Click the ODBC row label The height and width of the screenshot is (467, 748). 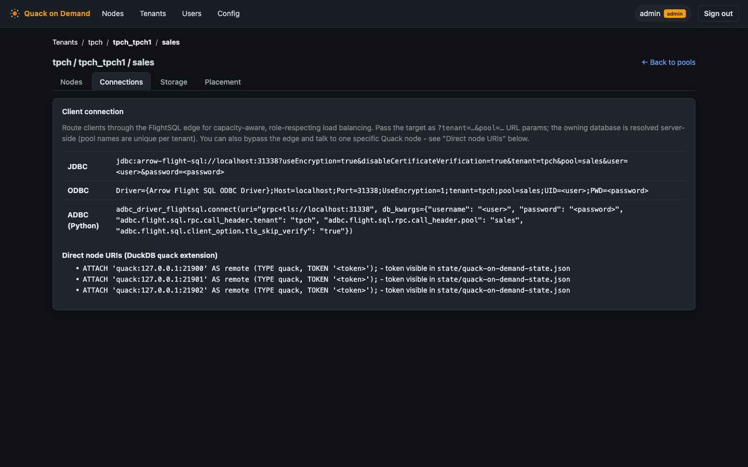[78, 190]
